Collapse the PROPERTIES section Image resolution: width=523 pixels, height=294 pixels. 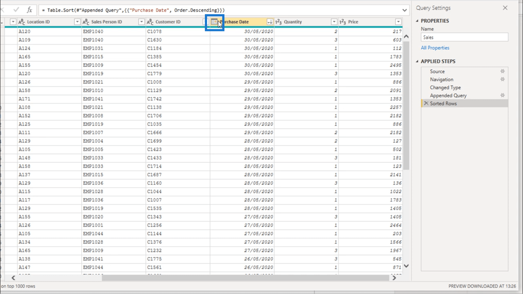click(417, 21)
